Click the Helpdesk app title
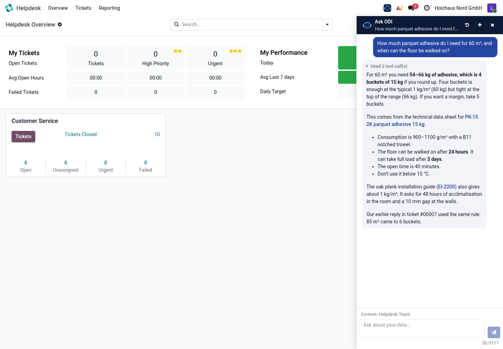Viewport: 503px width, 349px height. (29, 8)
